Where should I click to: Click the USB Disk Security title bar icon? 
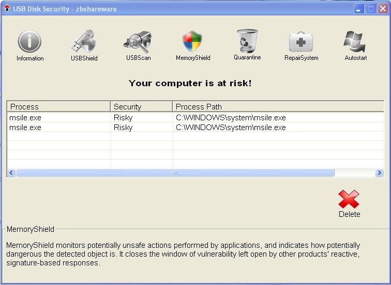[x=7, y=9]
